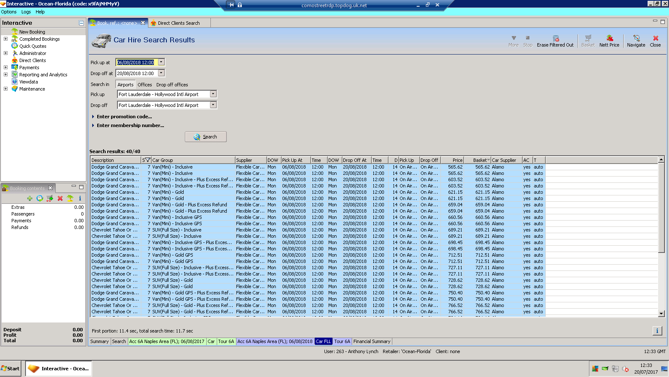Image resolution: width=669 pixels, height=377 pixels.
Task: Select the Airports search-in tab
Action: pyautogui.click(x=125, y=84)
